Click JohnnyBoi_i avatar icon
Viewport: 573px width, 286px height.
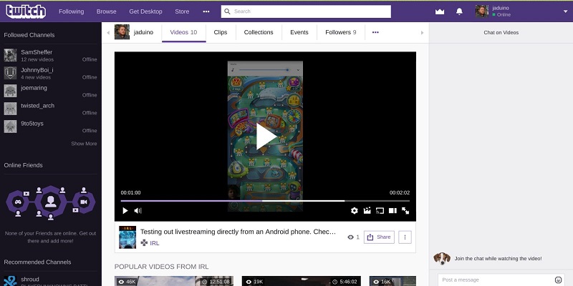coord(10,73)
